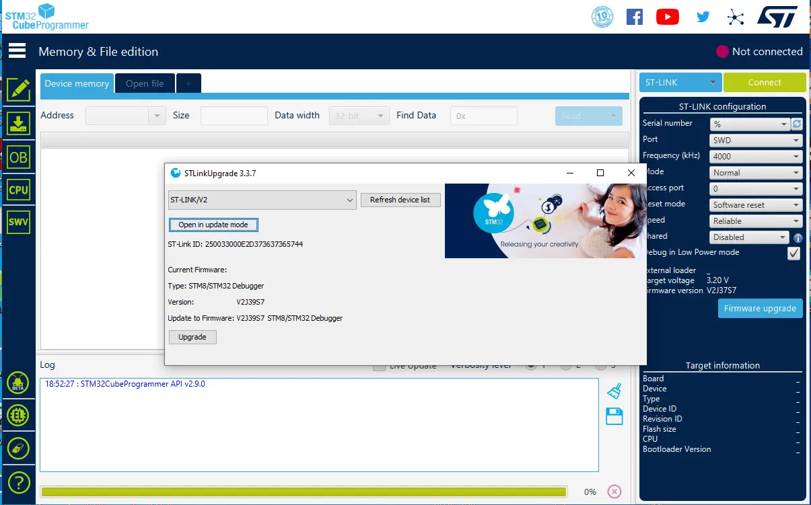Switch to the Open file tab

point(145,83)
